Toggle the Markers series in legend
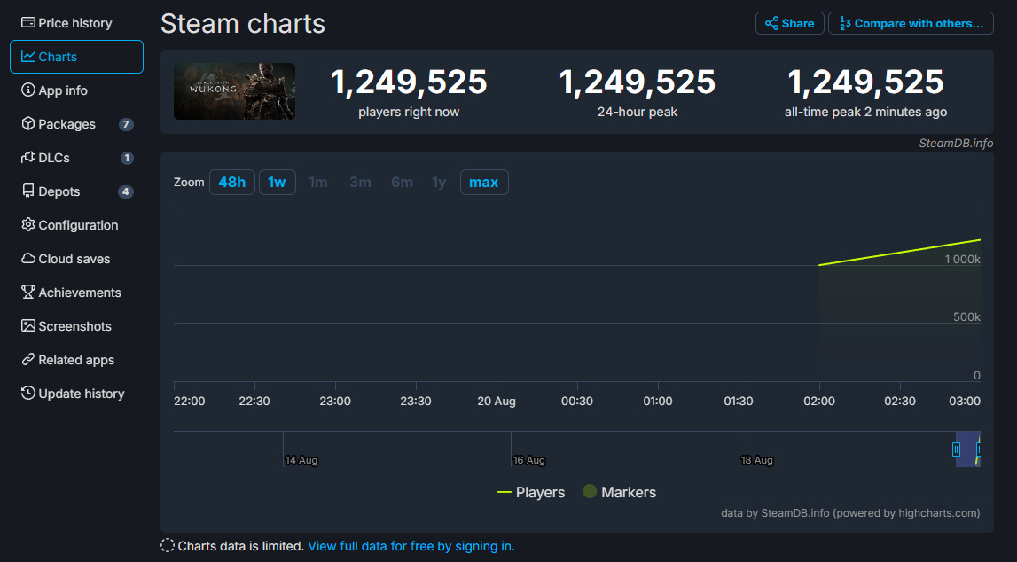The image size is (1017, 562). [619, 492]
